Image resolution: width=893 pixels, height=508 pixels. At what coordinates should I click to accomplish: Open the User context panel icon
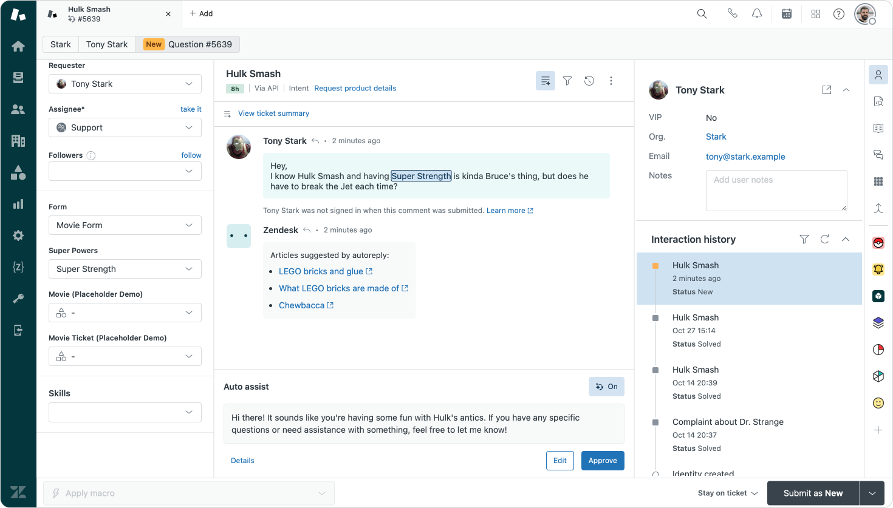click(878, 75)
